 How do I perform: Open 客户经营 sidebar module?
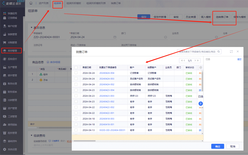tap(10, 26)
